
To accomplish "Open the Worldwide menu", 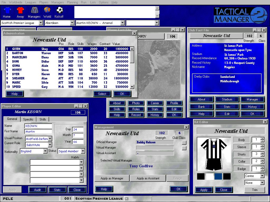I will (16, 2).
